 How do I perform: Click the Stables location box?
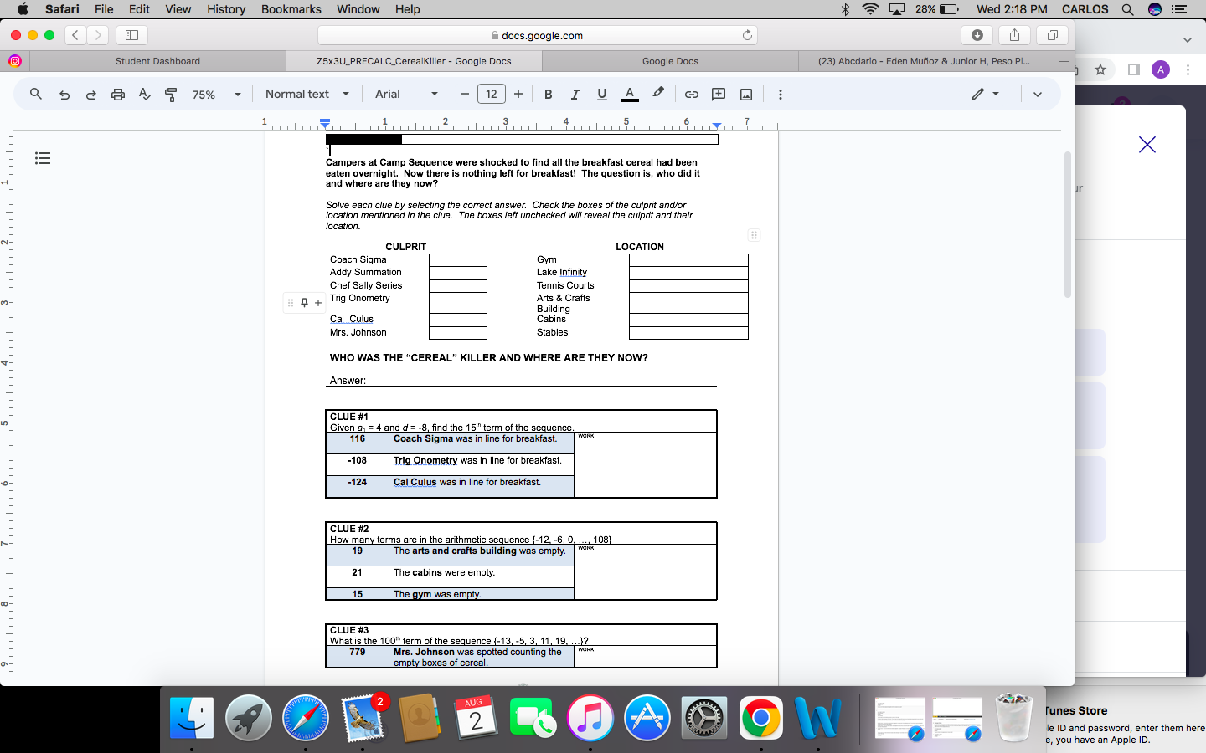[x=688, y=333]
